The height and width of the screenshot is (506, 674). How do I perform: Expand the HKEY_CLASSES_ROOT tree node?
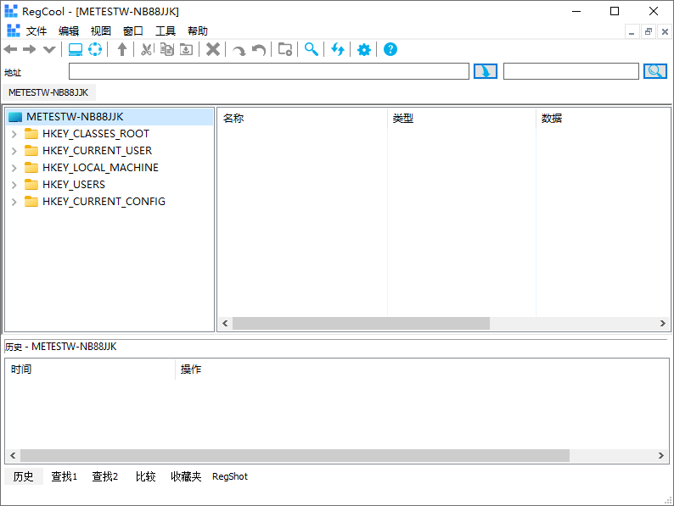[14, 134]
